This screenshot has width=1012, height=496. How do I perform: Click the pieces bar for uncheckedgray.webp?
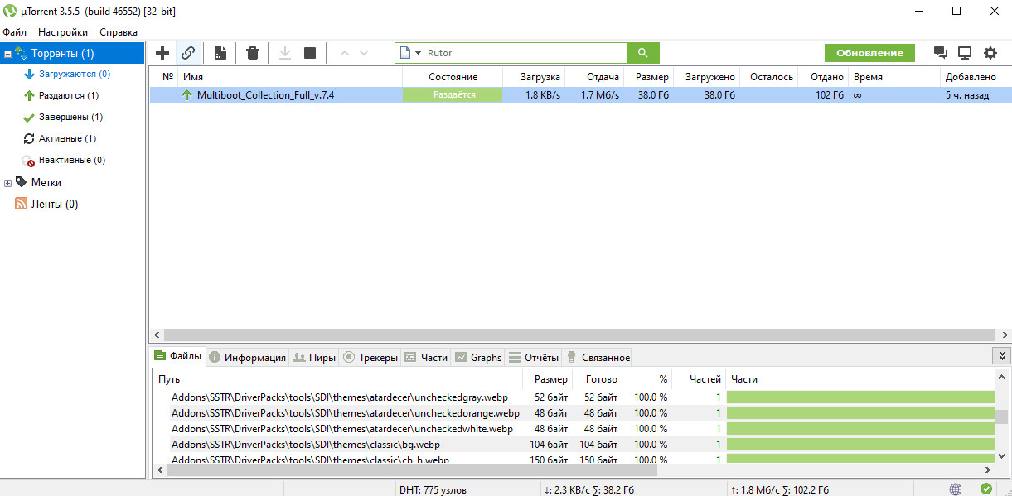(860, 397)
